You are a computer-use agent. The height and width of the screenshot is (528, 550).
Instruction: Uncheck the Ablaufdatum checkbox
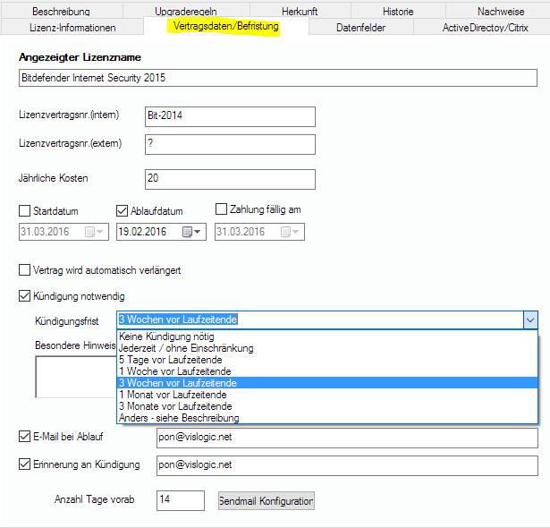pos(122,210)
